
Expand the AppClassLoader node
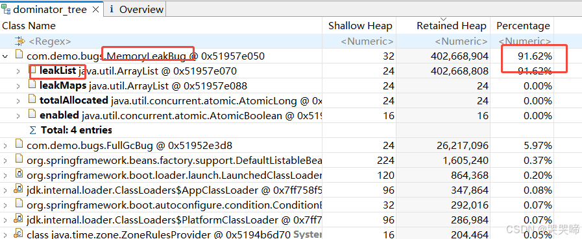(5, 190)
